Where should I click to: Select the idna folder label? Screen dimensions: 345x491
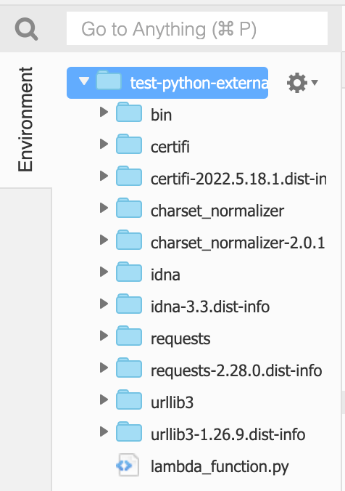pyautogui.click(x=165, y=275)
